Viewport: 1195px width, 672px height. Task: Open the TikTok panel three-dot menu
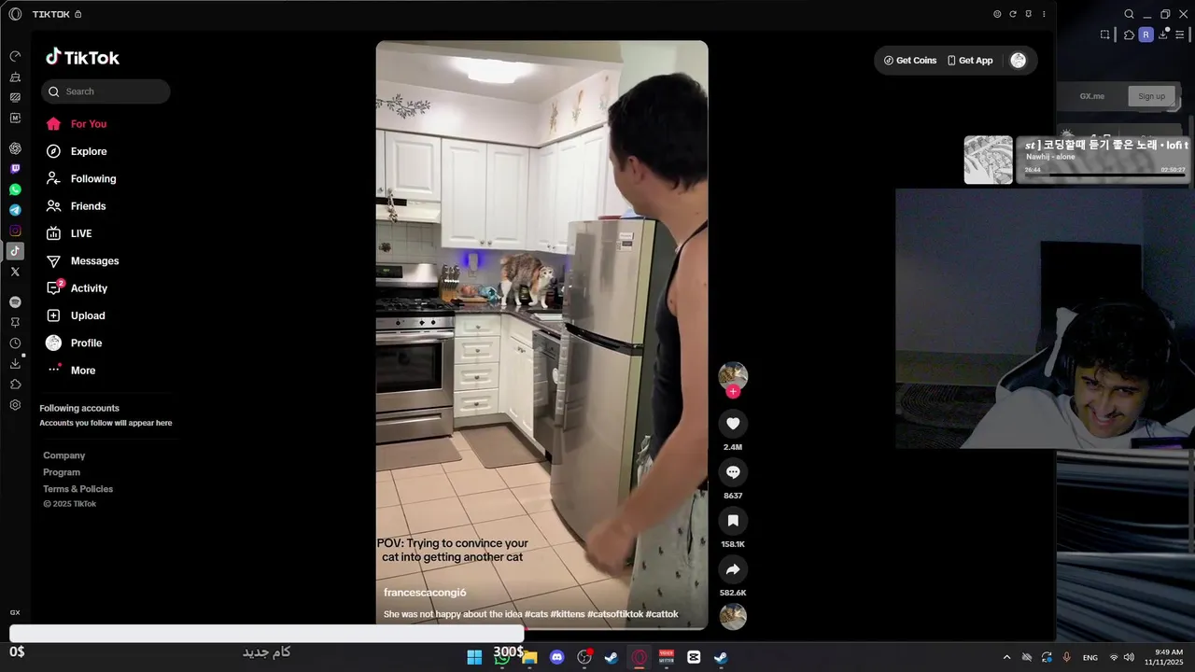(1044, 14)
